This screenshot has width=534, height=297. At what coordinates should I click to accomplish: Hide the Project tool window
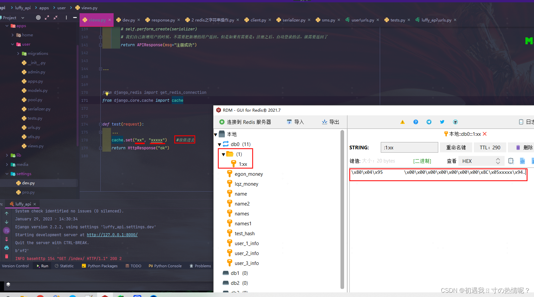pos(75,18)
